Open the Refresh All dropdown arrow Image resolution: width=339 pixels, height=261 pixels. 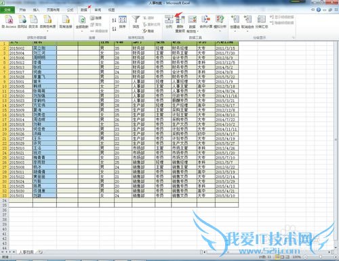pos(82,31)
